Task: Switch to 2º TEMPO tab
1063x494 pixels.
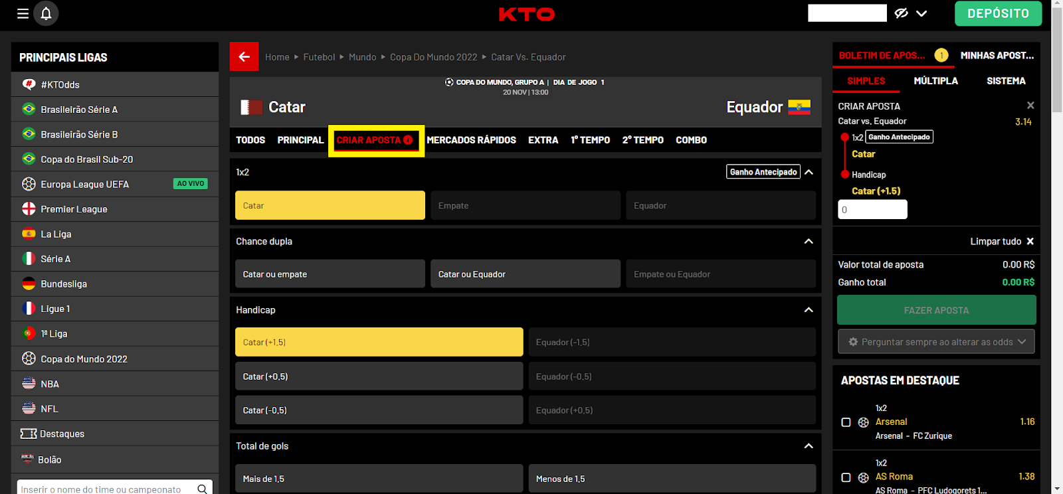Action: point(642,140)
